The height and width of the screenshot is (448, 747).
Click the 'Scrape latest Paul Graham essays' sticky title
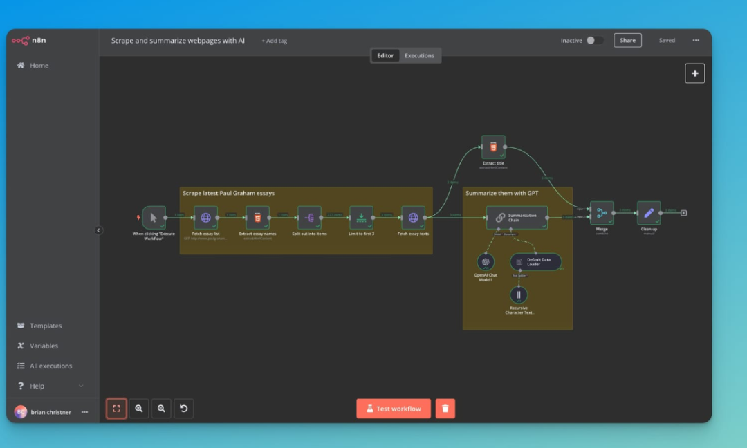pos(229,194)
